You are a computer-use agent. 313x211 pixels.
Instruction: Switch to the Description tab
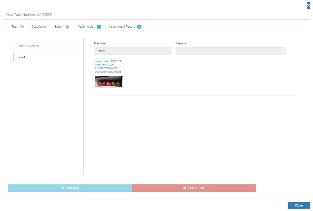click(39, 26)
